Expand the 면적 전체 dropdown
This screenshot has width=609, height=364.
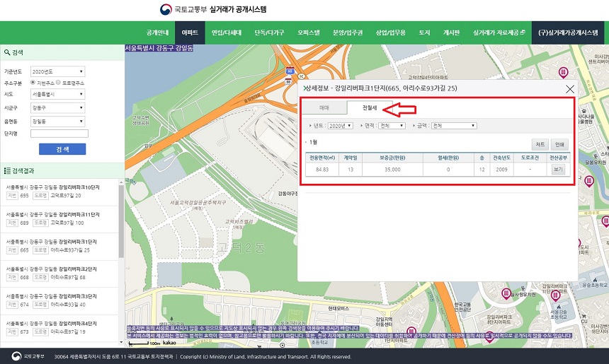point(392,126)
